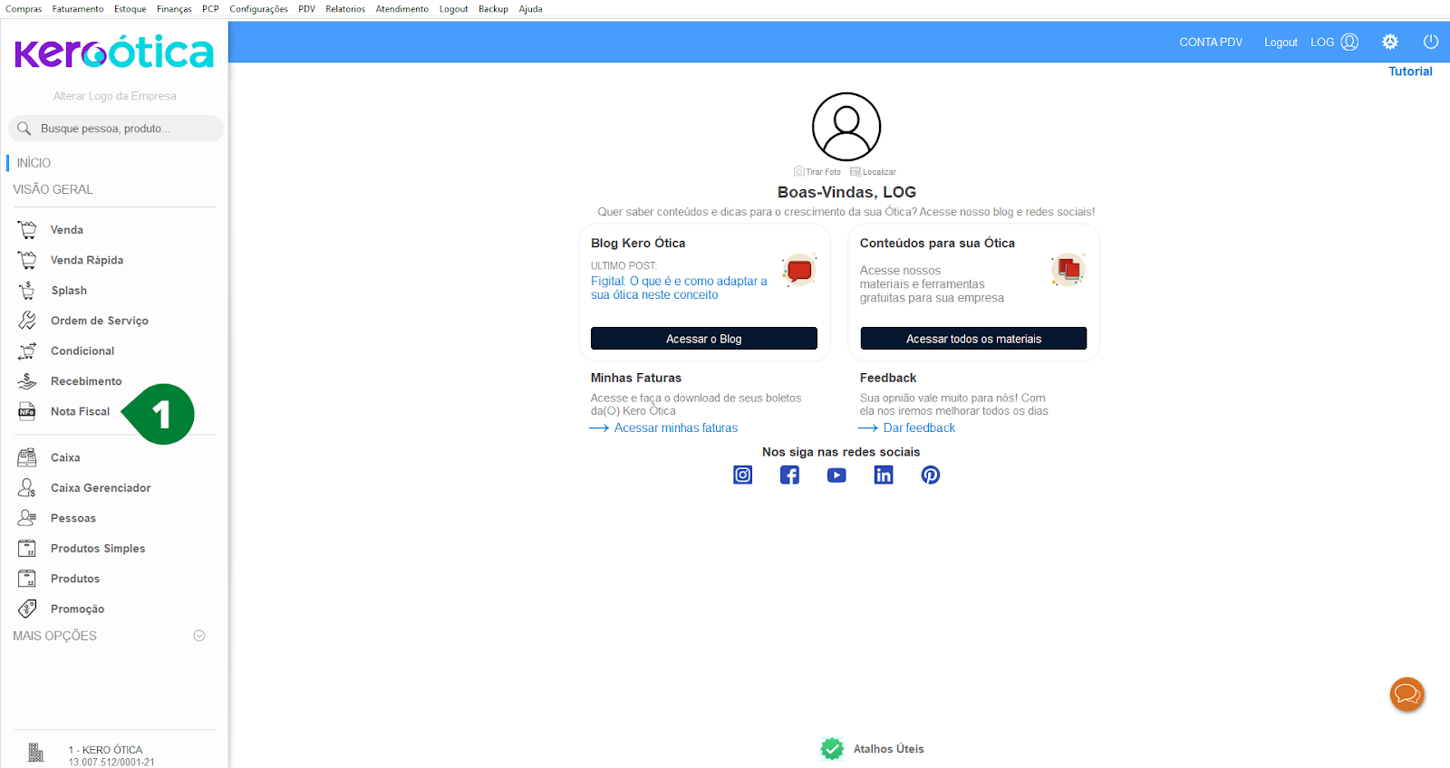Open the PDV menu
Image resolution: width=1450 pixels, height=768 pixels.
coord(307,9)
